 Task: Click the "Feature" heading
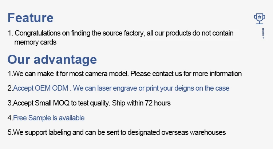coord(31,17)
